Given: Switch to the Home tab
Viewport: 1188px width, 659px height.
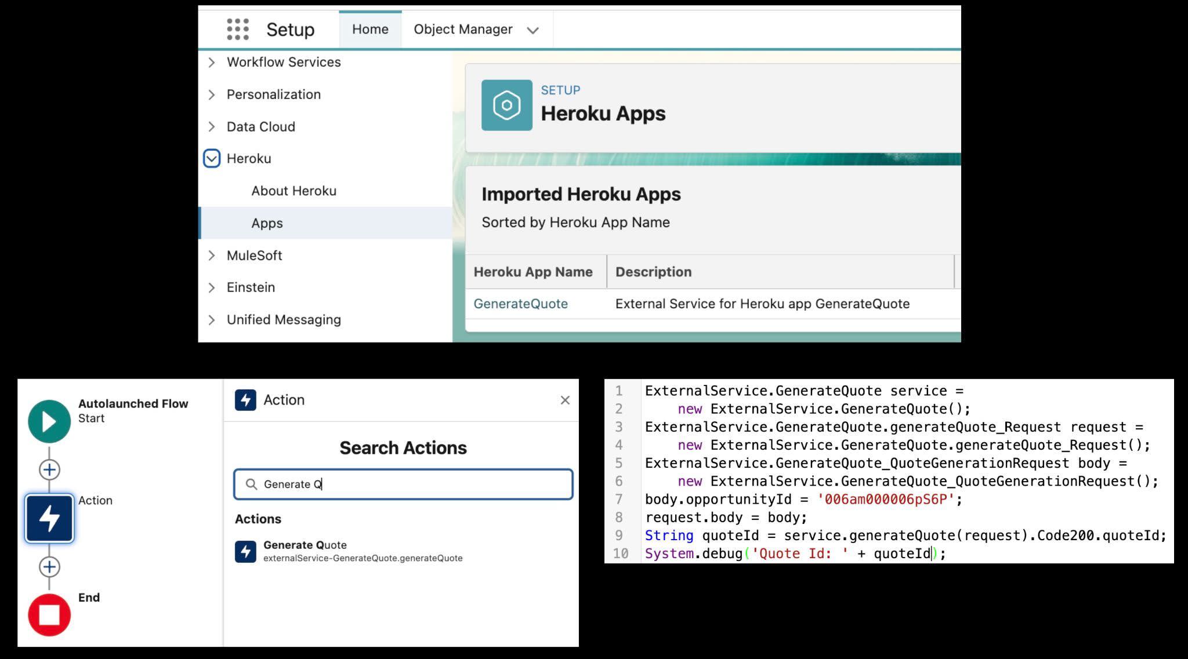Looking at the screenshot, I should tap(370, 29).
